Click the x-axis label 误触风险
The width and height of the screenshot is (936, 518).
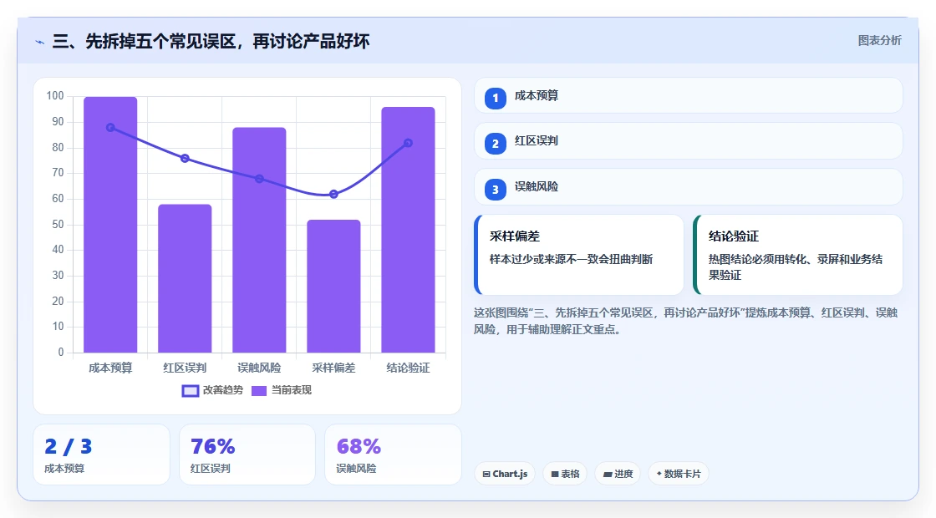pos(259,368)
